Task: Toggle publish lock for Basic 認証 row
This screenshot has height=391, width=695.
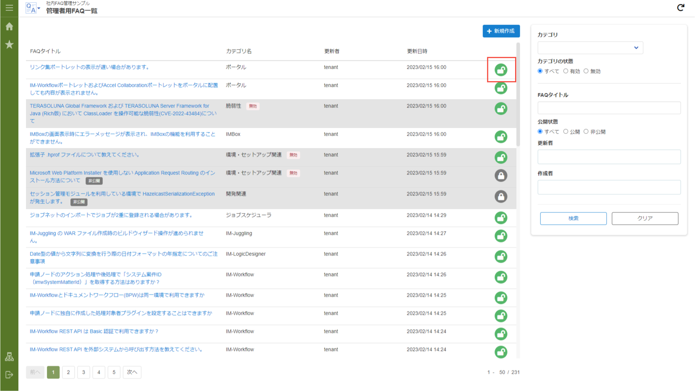Action: (501, 334)
